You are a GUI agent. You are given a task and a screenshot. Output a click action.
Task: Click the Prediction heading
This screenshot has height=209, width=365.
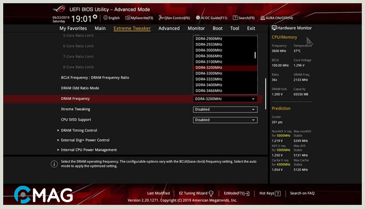coord(281,109)
